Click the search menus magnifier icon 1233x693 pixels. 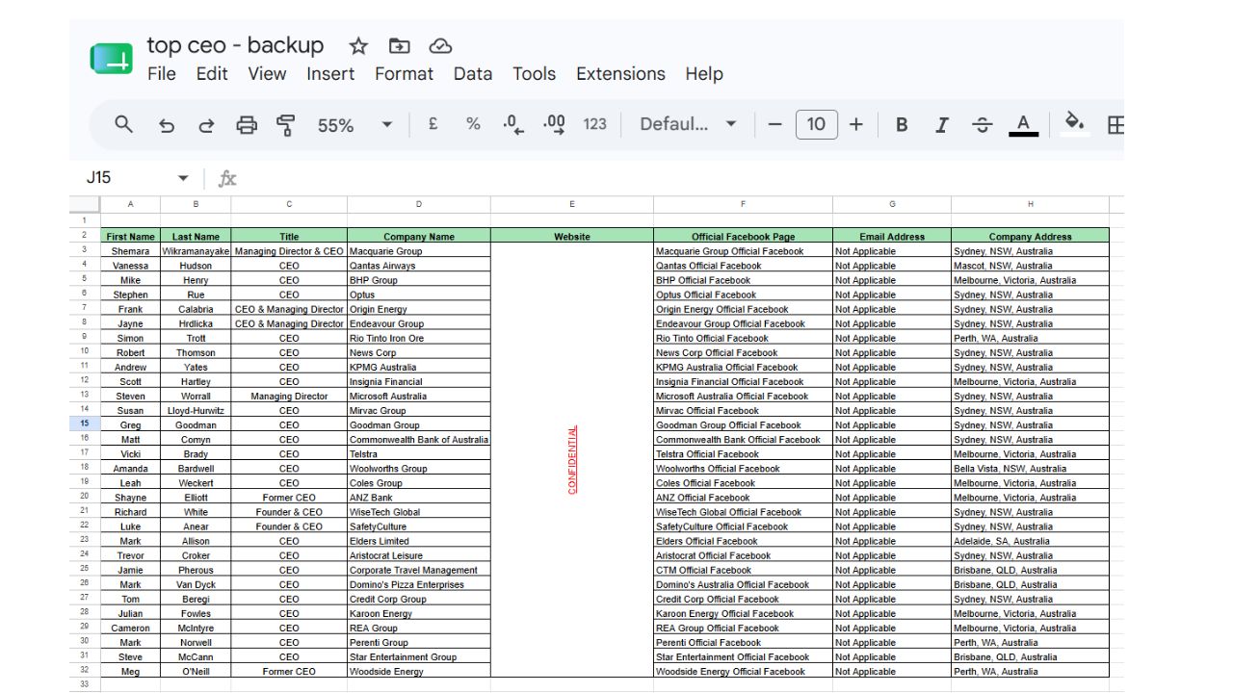123,124
